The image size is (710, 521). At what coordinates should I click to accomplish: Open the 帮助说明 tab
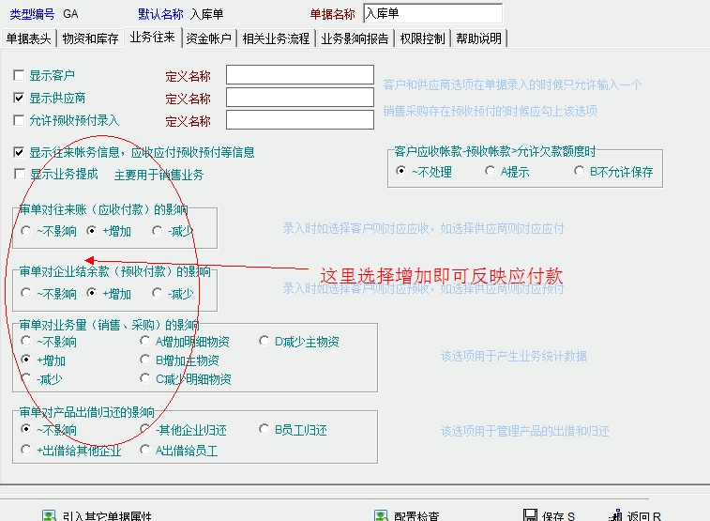click(478, 38)
